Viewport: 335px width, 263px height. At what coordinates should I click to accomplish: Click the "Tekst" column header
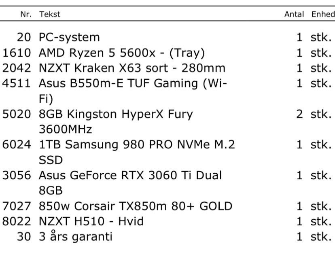(x=49, y=14)
